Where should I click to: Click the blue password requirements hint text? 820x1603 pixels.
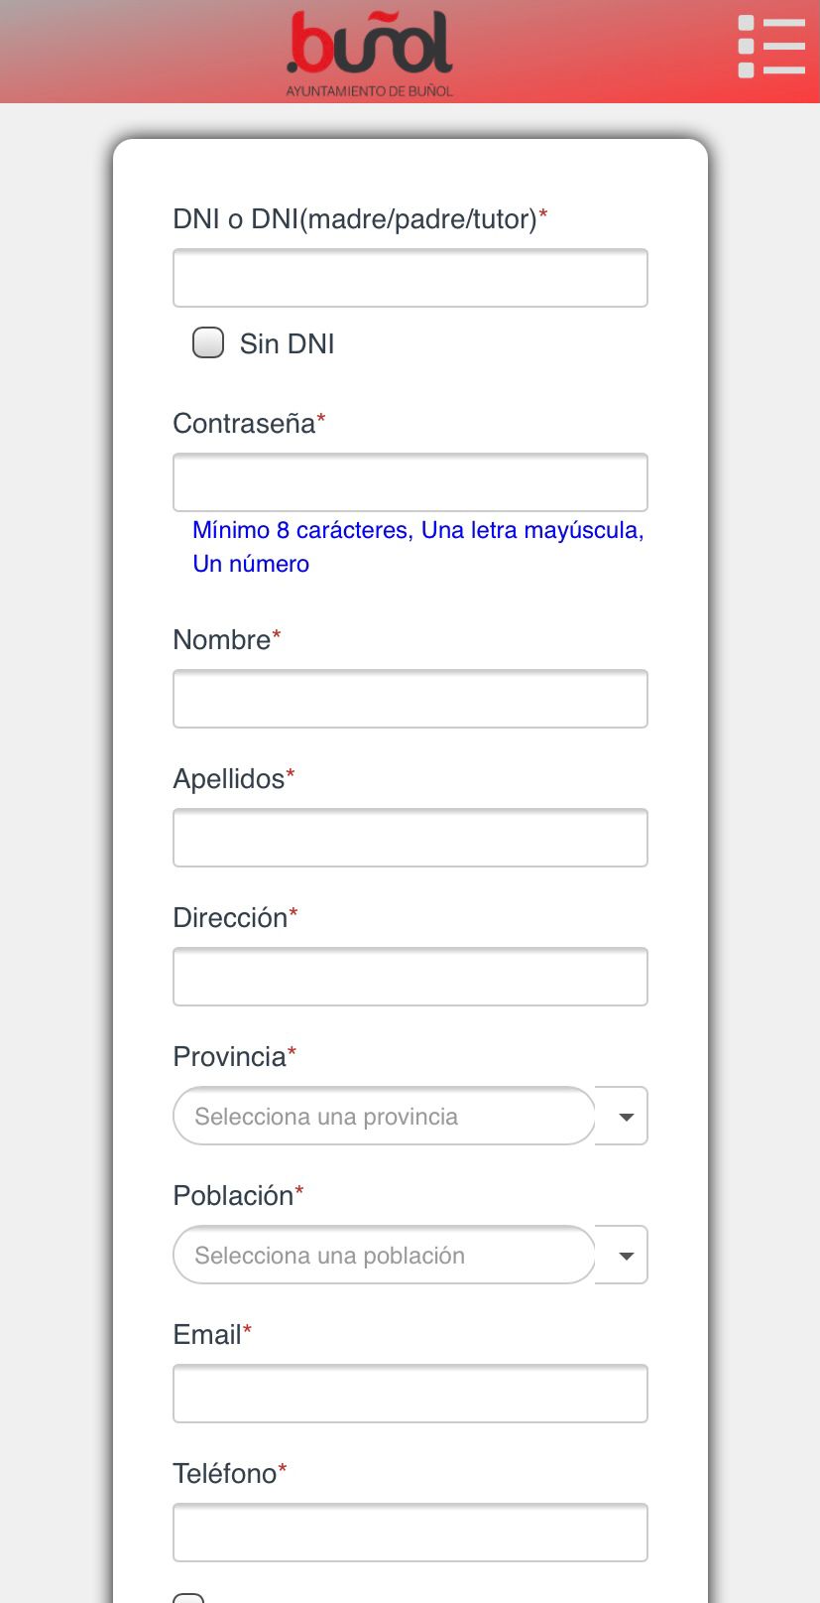[x=417, y=546]
